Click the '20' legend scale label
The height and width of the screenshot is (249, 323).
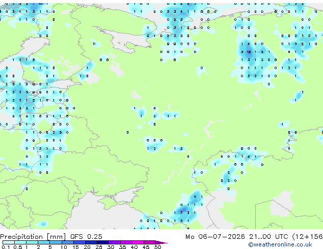(x=87, y=247)
